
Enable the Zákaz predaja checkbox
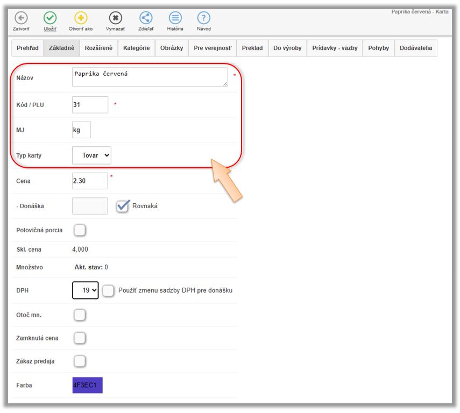(80, 361)
